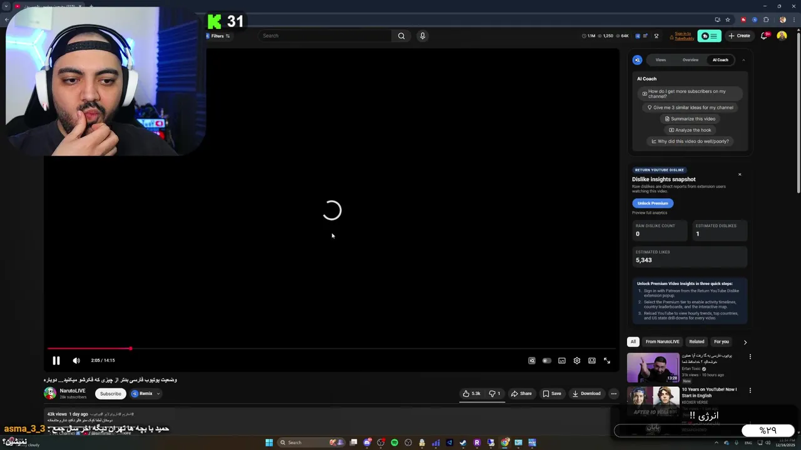The image size is (801, 450).
Task: Open the video player settings gear
Action: 577,361
